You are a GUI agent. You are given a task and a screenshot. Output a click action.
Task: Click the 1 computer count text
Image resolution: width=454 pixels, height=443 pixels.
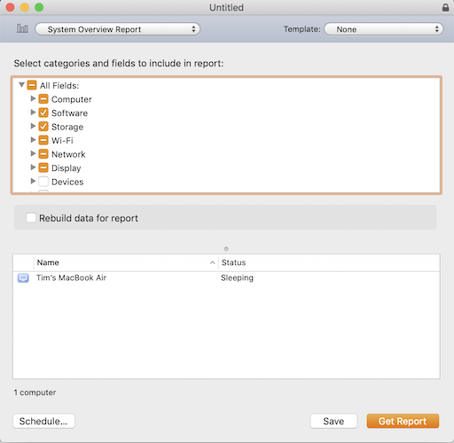point(35,392)
